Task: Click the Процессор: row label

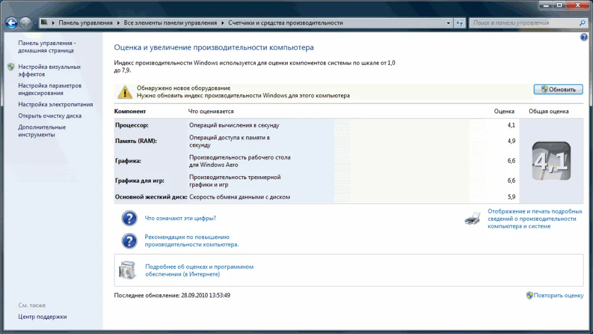Action: (132, 125)
